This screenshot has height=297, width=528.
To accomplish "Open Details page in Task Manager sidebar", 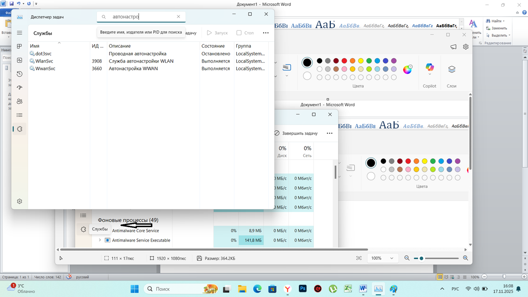I will 19,115.
